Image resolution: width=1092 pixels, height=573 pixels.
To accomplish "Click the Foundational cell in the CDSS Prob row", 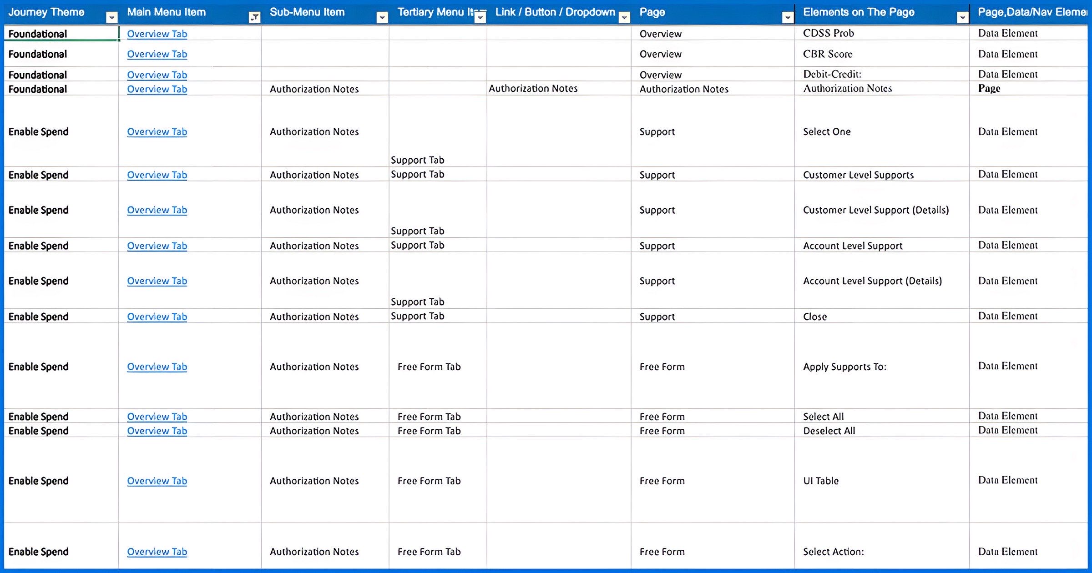I will (x=61, y=34).
